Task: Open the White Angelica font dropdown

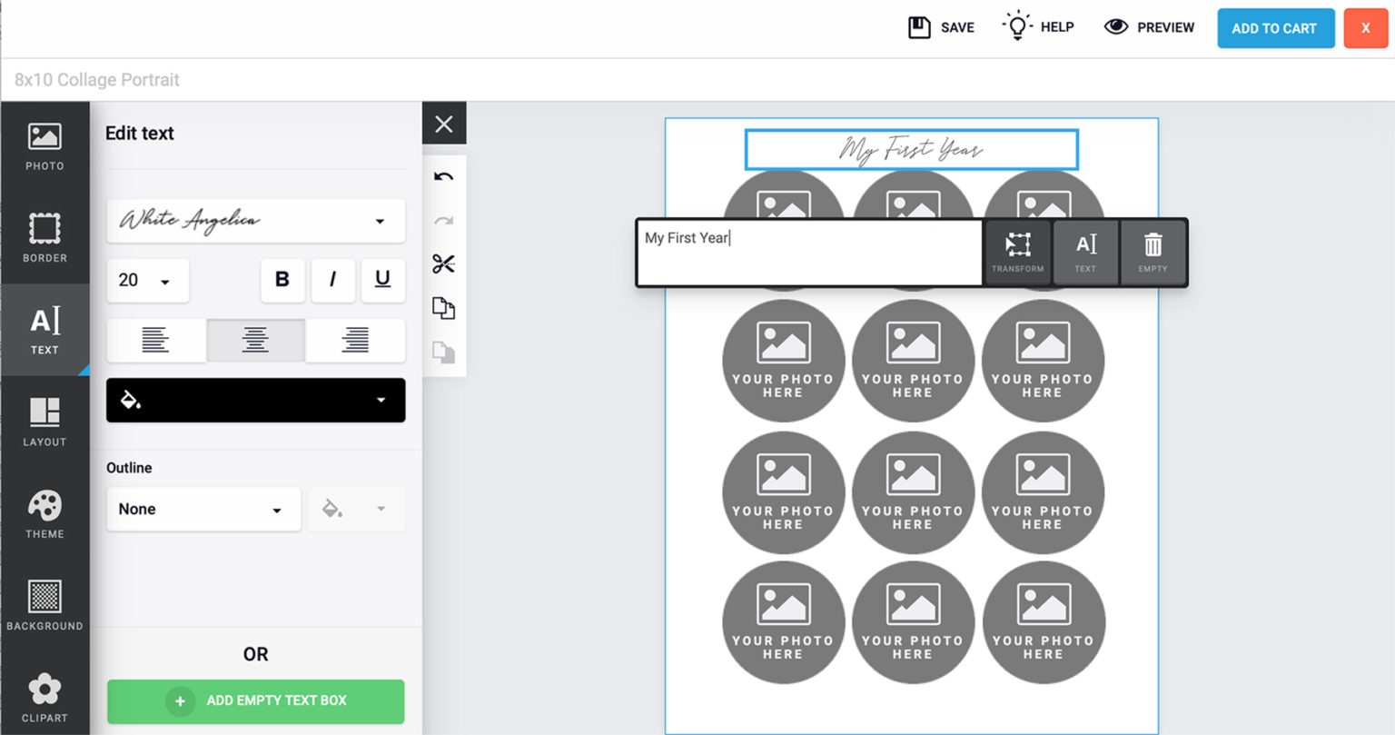Action: click(x=255, y=221)
